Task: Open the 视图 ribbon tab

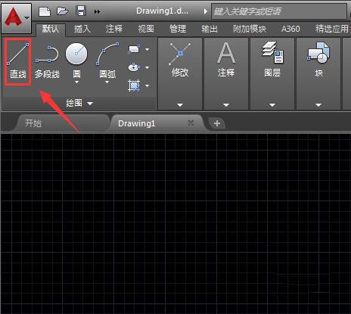Action: [146, 29]
